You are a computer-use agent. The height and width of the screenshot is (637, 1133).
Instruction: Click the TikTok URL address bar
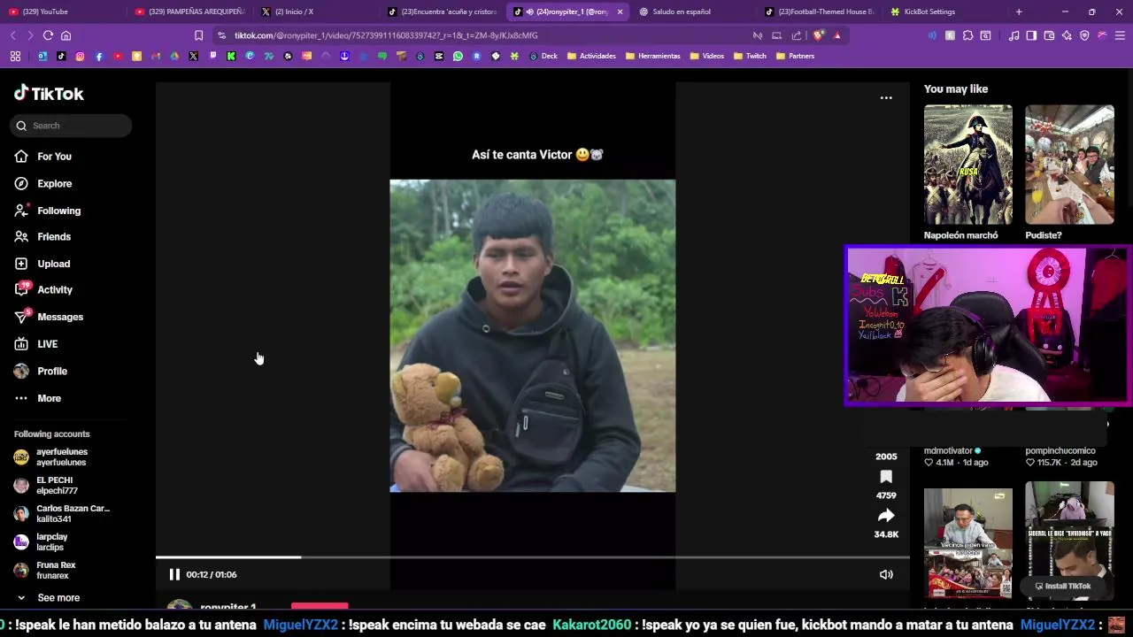[478, 35]
